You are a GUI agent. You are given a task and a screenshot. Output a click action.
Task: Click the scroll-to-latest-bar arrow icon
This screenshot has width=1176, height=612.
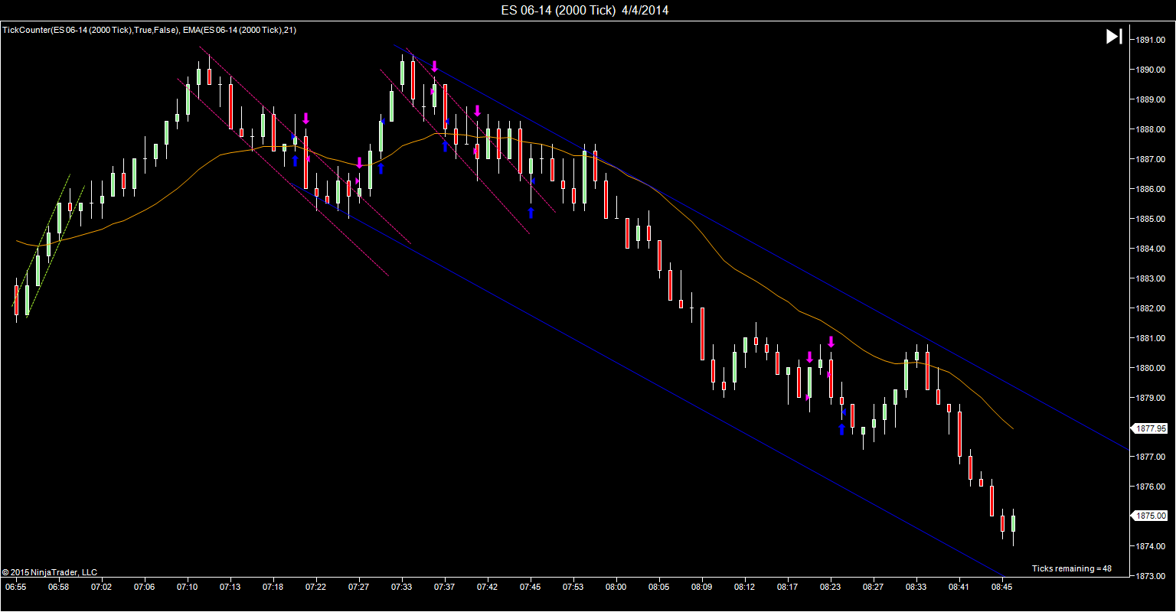click(1114, 37)
